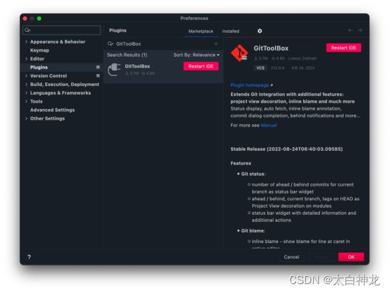The height and width of the screenshot is (292, 390).
Task: Click the Cancel button
Action: 291,257
